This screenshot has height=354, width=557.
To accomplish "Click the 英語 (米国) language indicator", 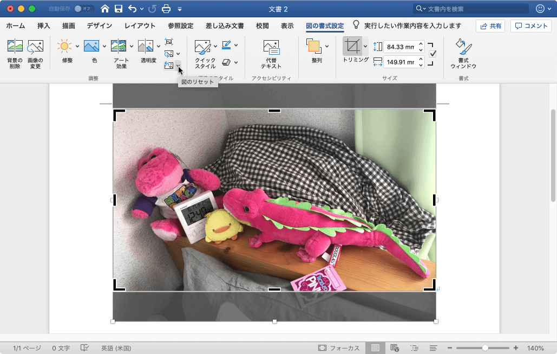I will tap(116, 348).
